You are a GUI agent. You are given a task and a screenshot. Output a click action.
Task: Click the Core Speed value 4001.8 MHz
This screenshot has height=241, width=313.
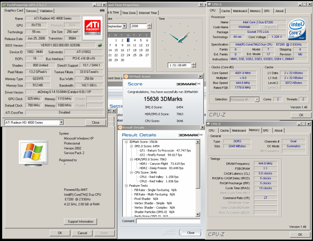pos(243,73)
